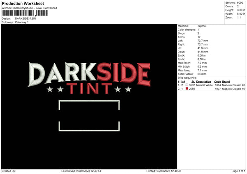Click the Page 1 of 1 footer text
Image resolution: width=247 pixels, height=174 pixels.
pyautogui.click(x=238, y=171)
